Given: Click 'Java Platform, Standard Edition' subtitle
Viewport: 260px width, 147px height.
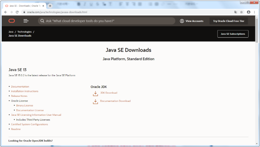Looking at the screenshot, I should [x=129, y=59].
